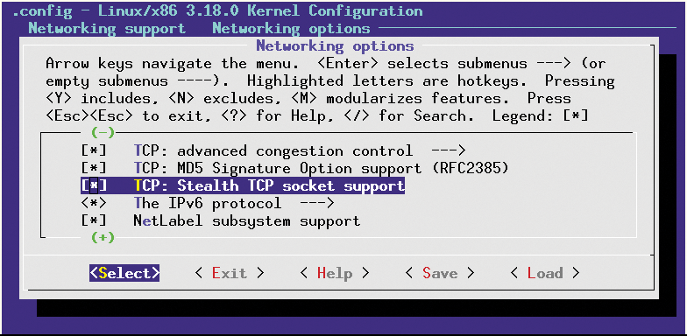Image resolution: width=687 pixels, height=336 pixels.
Task: Click the Load button
Action: pos(545,273)
